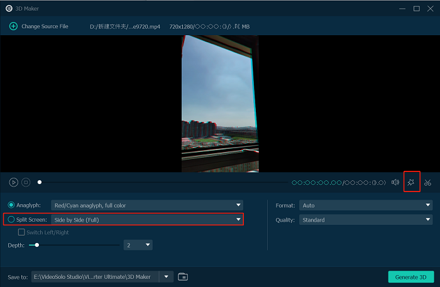
Task: Select the Anaglyph radio button
Action: (x=11, y=205)
